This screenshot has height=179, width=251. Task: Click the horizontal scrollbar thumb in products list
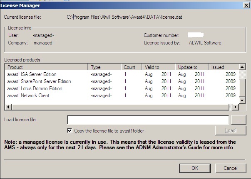click(120, 107)
